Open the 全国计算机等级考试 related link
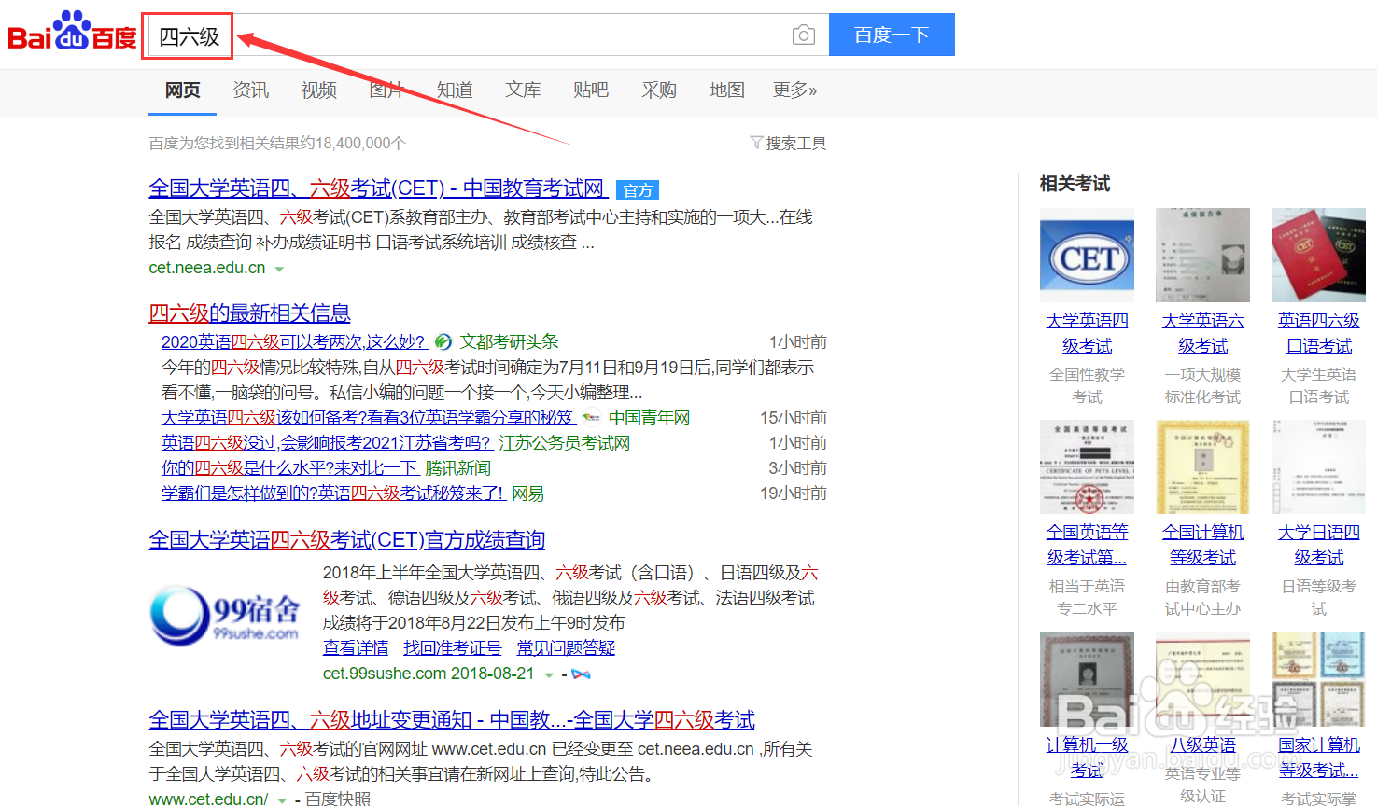1377x806 pixels. tap(1202, 545)
